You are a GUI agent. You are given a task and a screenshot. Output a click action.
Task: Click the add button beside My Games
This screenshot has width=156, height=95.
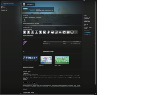[x=21, y=2]
